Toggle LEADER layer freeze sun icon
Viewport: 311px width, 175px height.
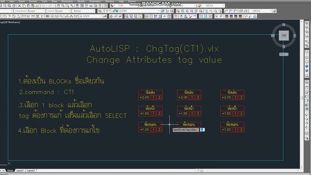(107, 11)
